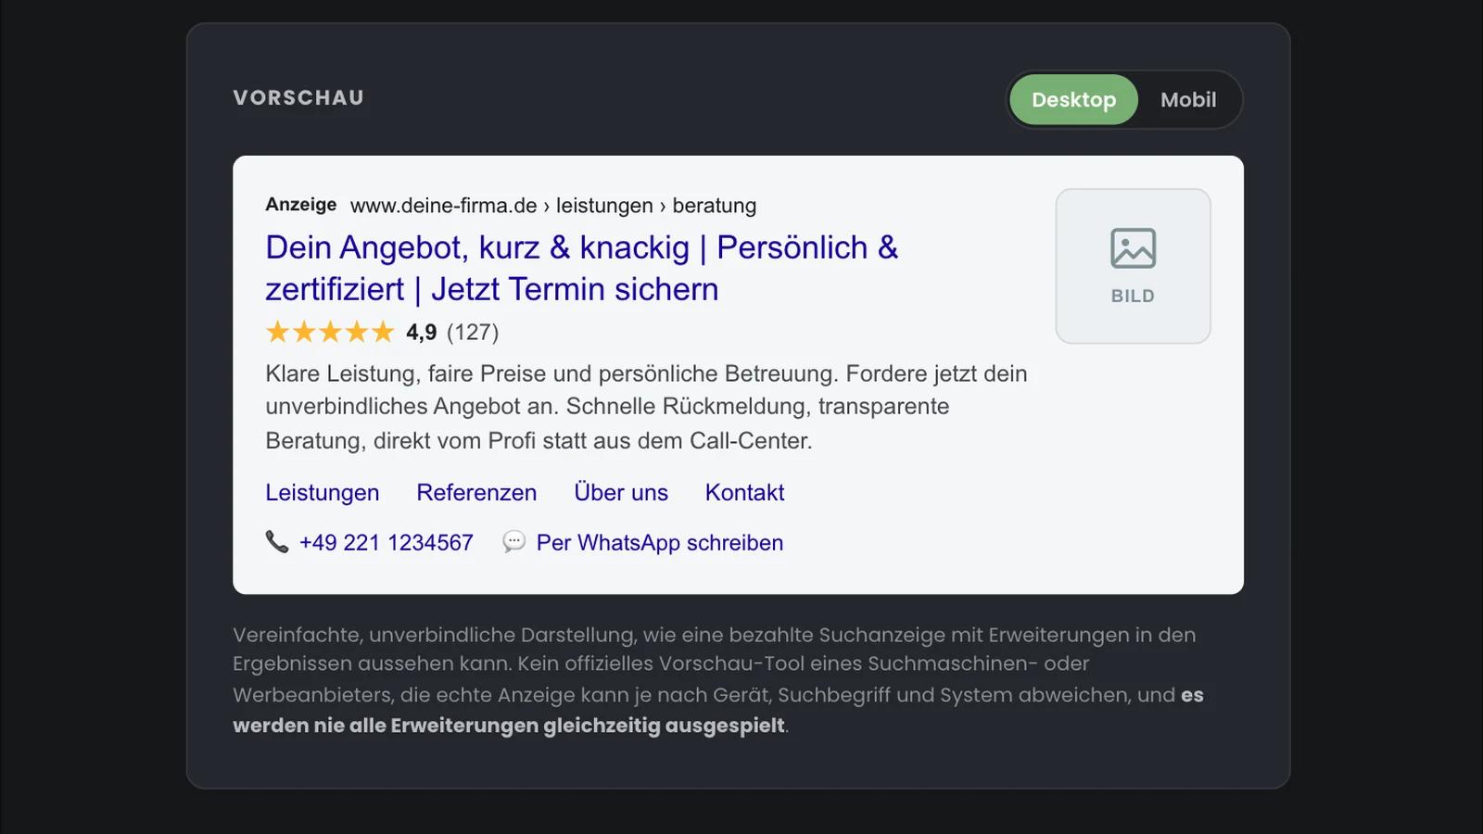Open the Kontakt sitelink
Viewport: 1483px width, 834px height.
[x=744, y=492]
